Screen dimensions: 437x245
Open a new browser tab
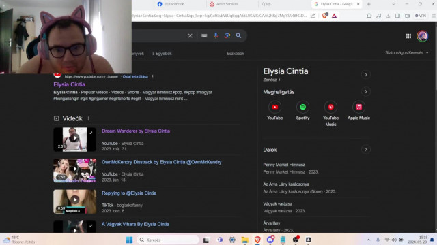coord(369,4)
